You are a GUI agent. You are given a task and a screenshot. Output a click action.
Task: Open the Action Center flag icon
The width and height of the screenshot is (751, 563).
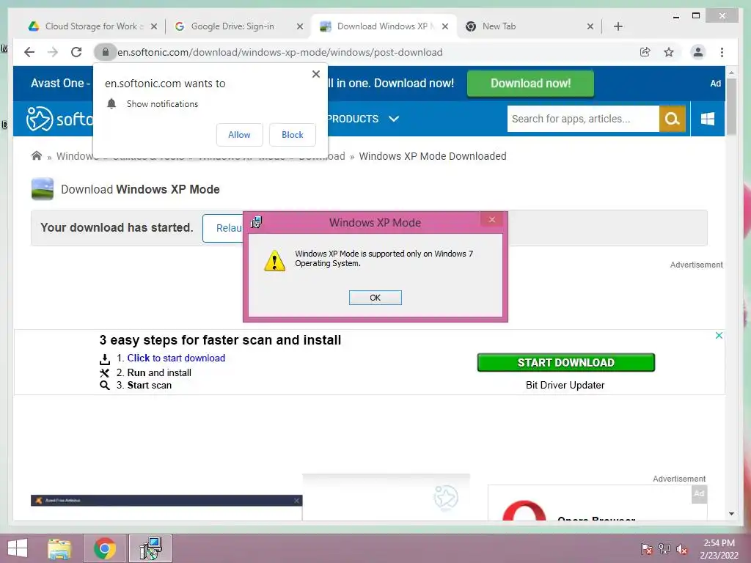[x=647, y=549]
